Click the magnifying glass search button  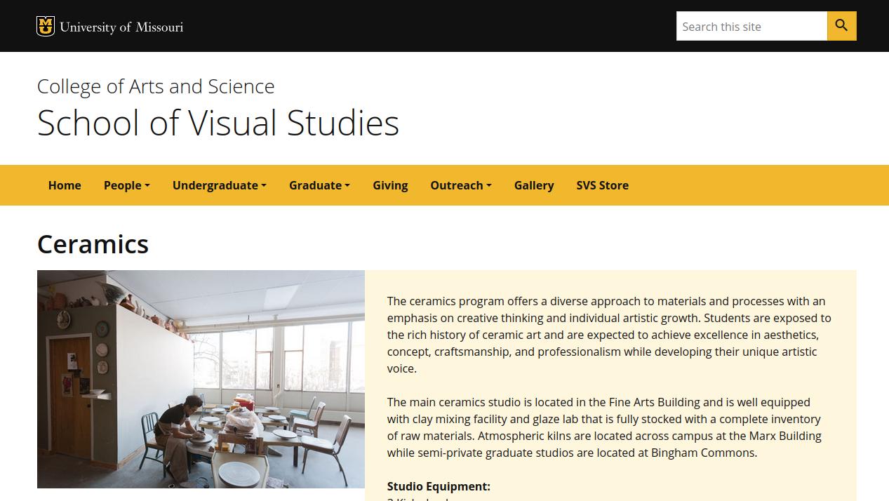click(841, 26)
